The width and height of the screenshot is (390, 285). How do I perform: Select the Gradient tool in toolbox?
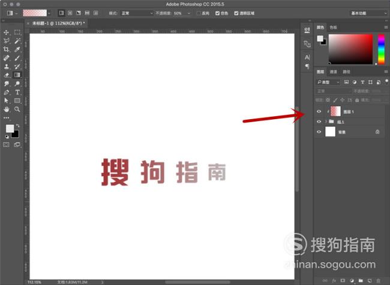tap(17, 75)
